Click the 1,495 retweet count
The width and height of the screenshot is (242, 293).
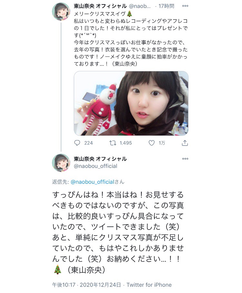(126, 143)
